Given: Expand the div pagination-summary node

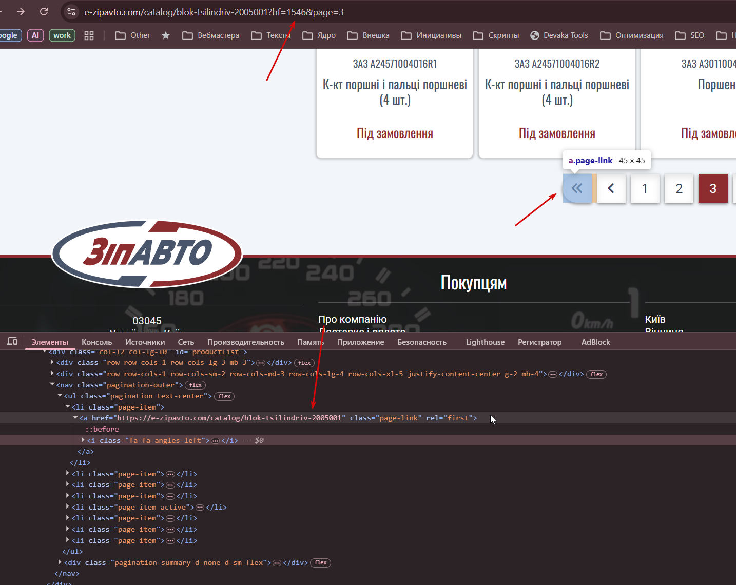Looking at the screenshot, I should coord(60,562).
